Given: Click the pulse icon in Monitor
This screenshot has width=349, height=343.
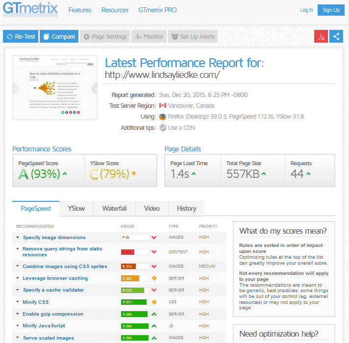Looking at the screenshot, I should 138,36.
